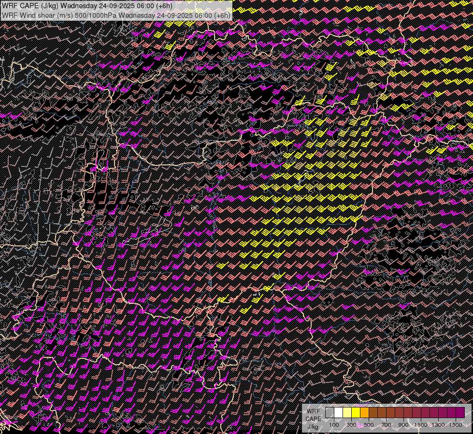The height and width of the screenshot is (434, 473).
Task: Click the 500 label on the legend
Action: tap(369, 424)
